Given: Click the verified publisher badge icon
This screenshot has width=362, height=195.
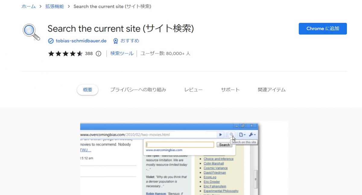Looking at the screenshot, I should (51, 41).
